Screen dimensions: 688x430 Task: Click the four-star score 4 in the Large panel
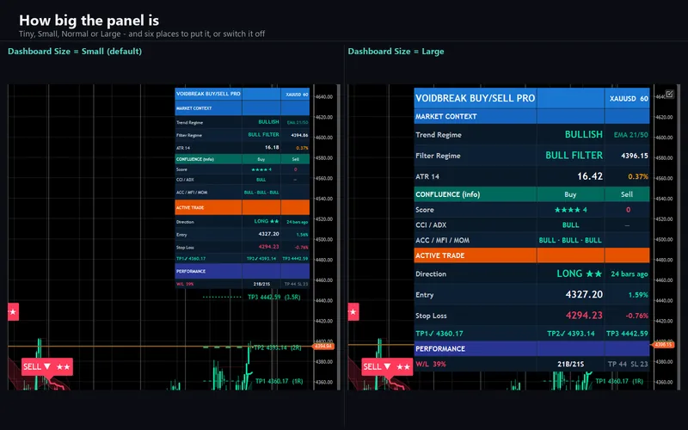[570, 210]
